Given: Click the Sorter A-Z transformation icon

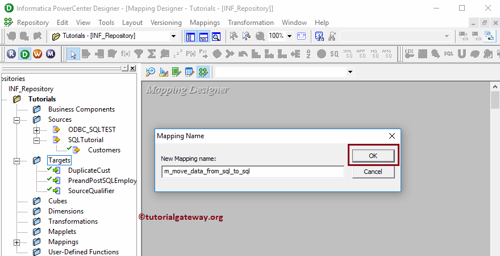Looking at the screenshot, I should pyautogui.click(x=309, y=54).
